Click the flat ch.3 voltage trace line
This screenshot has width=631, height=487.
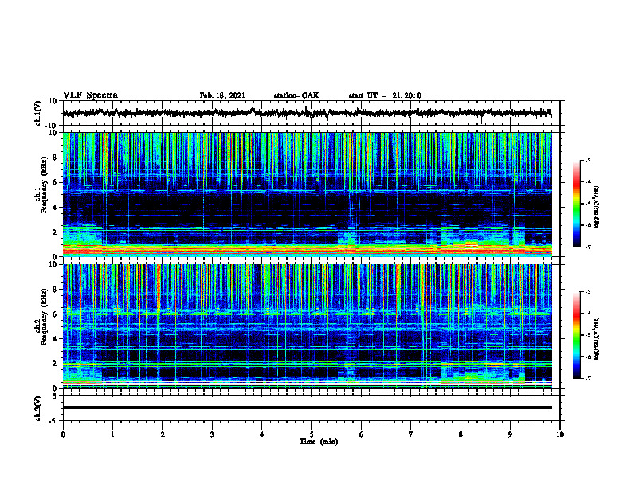[x=307, y=407]
